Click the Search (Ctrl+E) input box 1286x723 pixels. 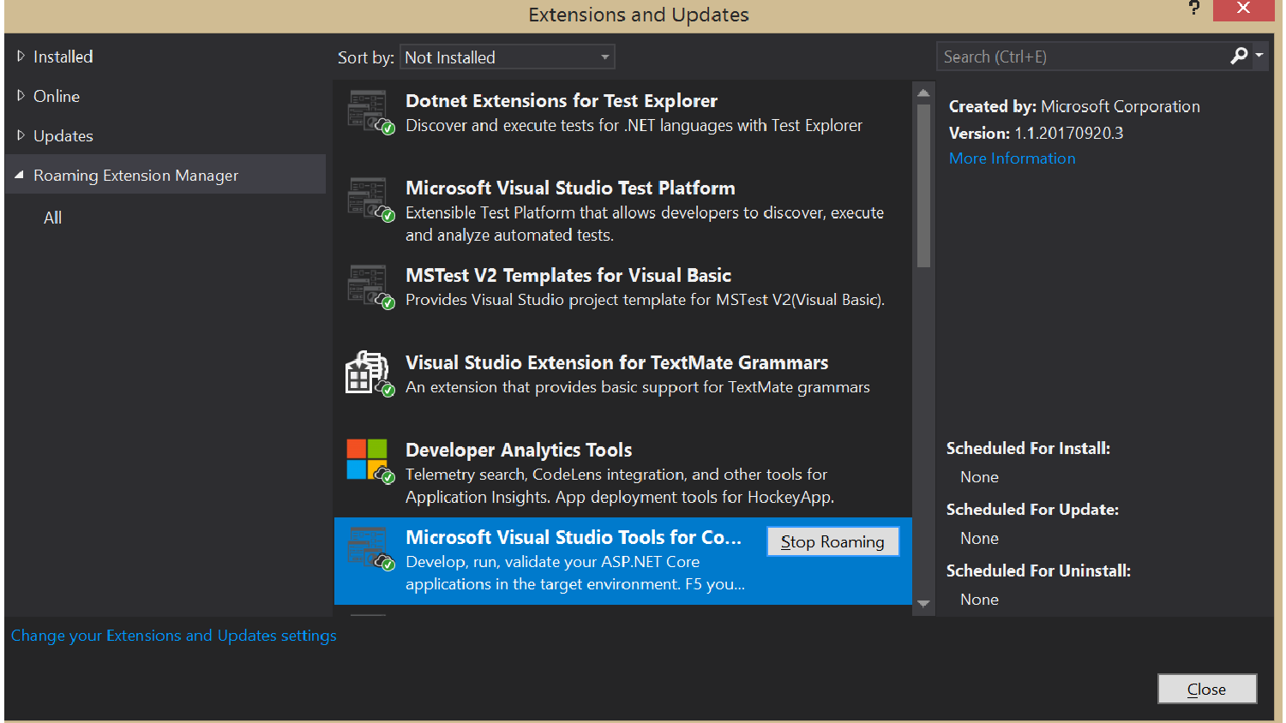coord(1082,57)
